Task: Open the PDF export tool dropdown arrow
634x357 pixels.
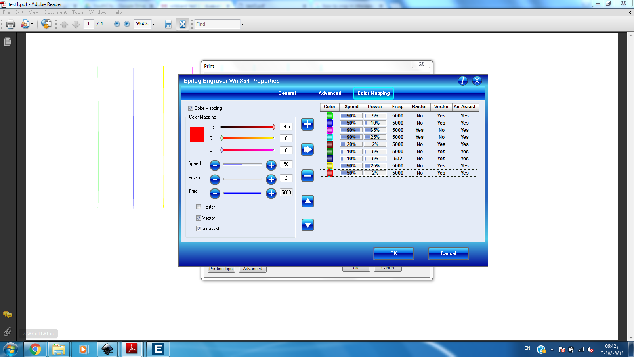Action: tap(32, 24)
